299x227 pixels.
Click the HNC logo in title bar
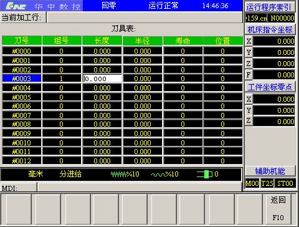tap(16, 6)
